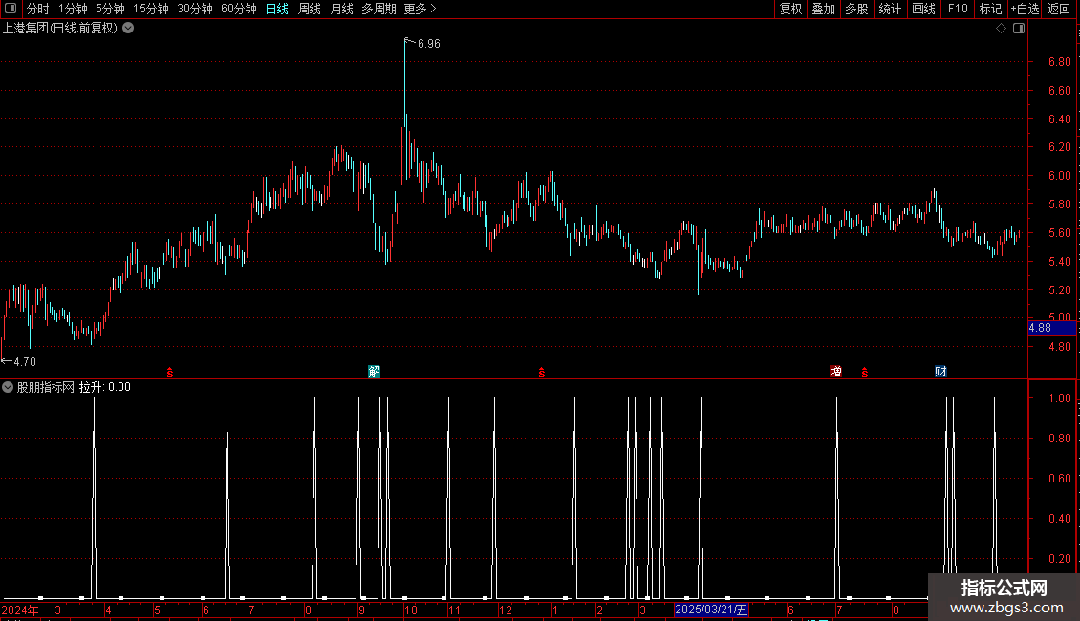
Task: Click the red S marker near December
Action: [542, 373]
